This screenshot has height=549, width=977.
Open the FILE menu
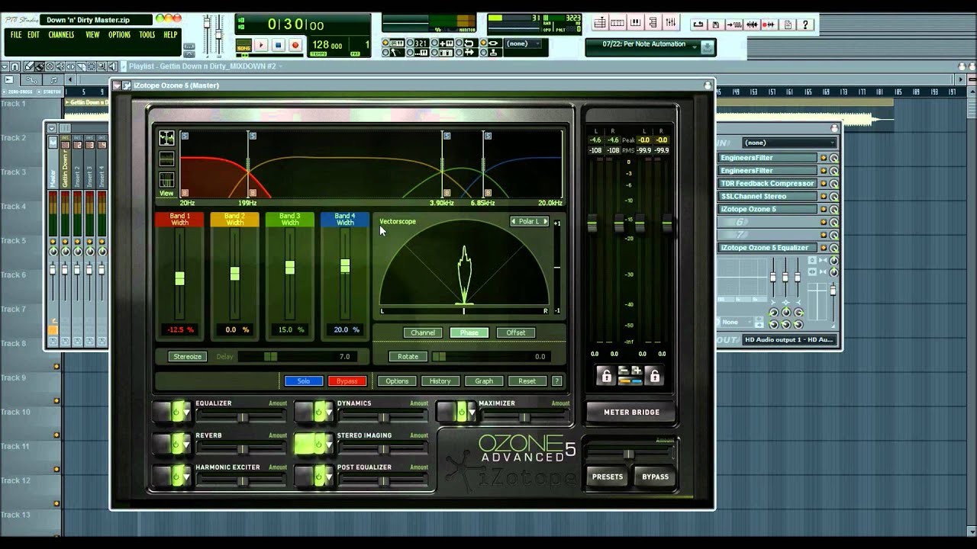point(16,35)
